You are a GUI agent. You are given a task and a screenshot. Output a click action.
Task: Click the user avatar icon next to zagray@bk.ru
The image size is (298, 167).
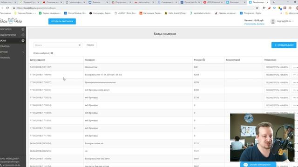coord(273,21)
